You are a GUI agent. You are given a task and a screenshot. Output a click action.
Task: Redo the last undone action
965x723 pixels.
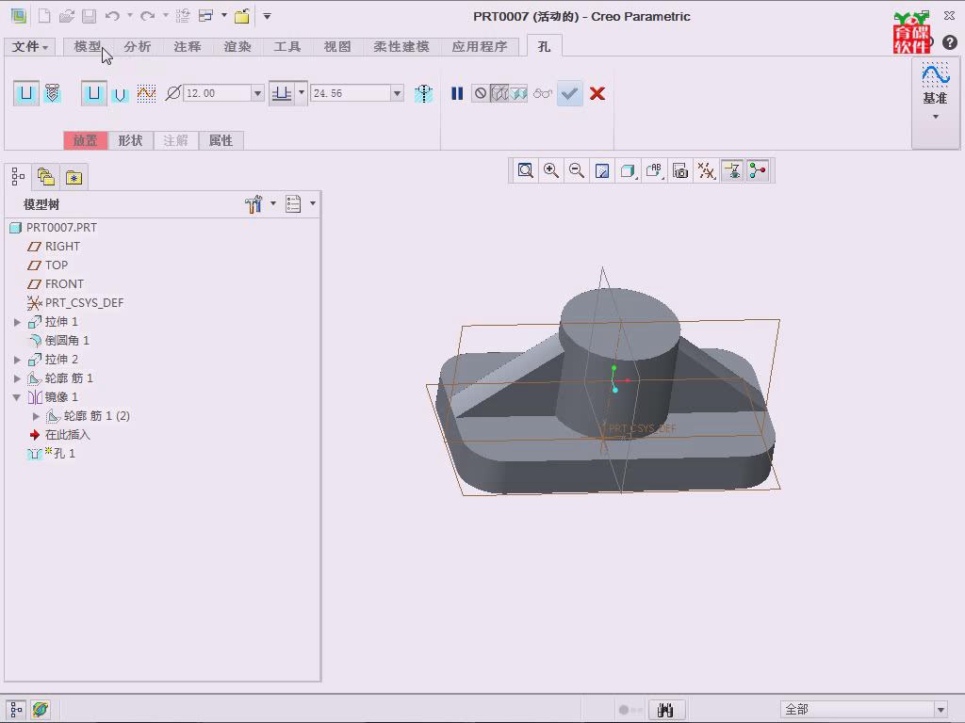click(148, 16)
